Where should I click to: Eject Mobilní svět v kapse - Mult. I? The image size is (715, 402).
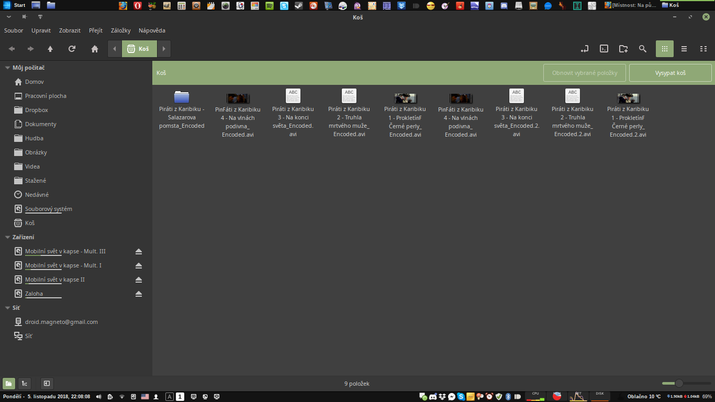139,266
